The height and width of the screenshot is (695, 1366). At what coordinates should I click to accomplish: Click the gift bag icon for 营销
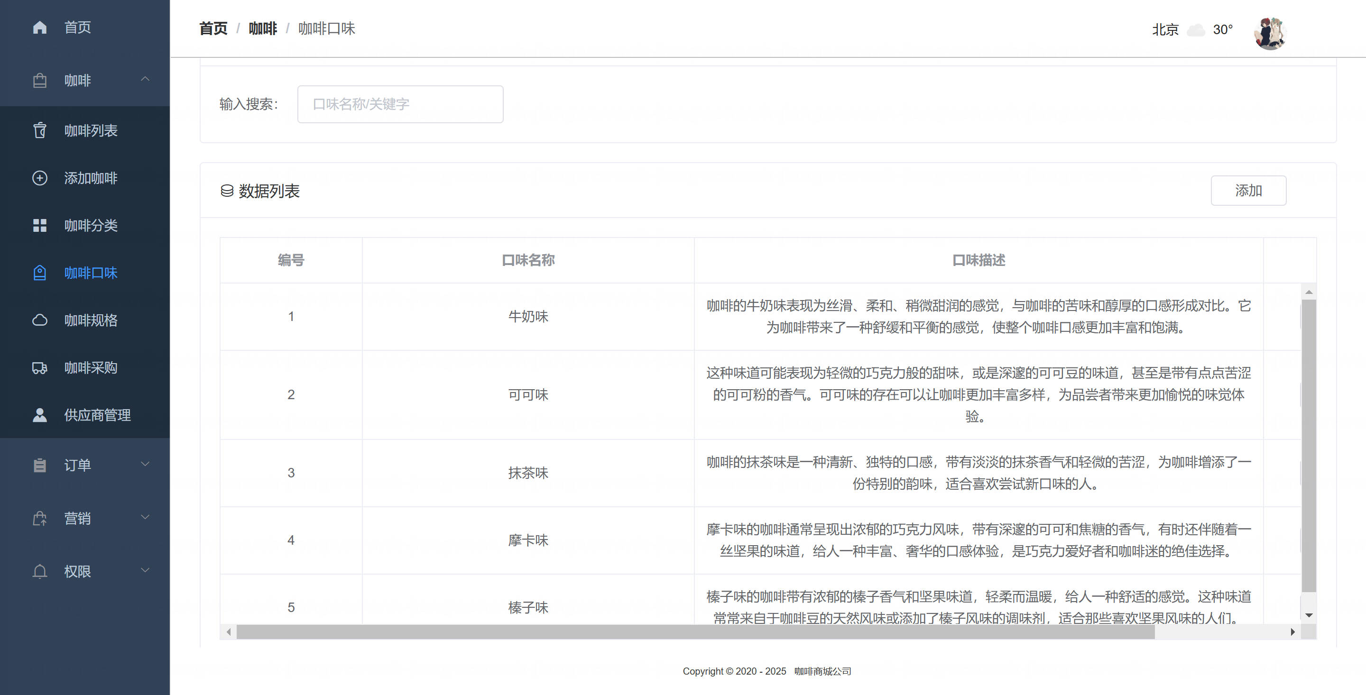(40, 519)
